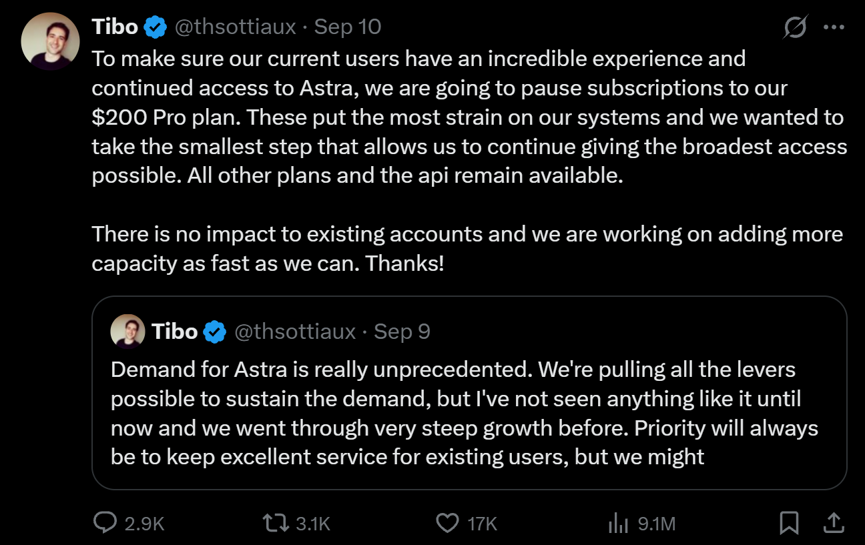Like the tweet with the heart icon
Screen dimensions: 865x545
click(x=447, y=523)
